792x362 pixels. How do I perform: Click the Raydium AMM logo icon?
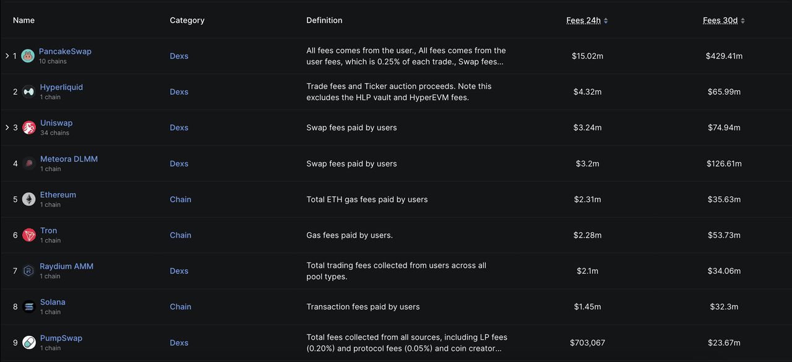28,271
